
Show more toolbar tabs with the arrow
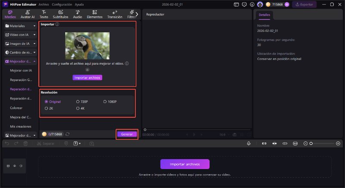click(x=137, y=14)
